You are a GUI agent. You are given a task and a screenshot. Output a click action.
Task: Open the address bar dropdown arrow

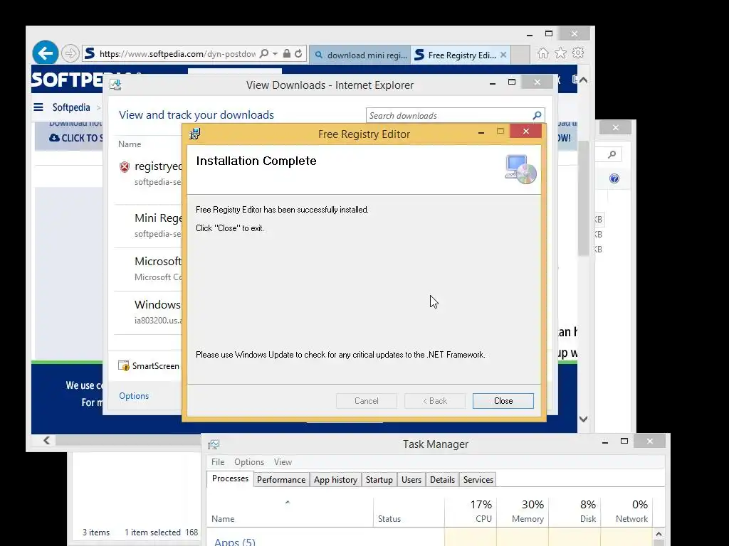[x=276, y=54]
